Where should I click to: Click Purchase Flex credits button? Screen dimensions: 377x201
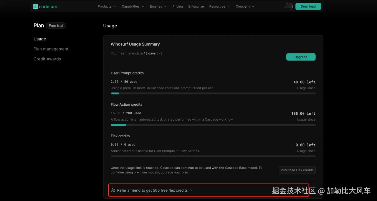297,170
